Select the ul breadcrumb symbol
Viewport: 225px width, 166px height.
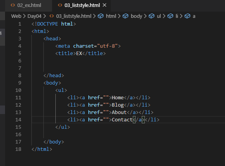coord(159,16)
